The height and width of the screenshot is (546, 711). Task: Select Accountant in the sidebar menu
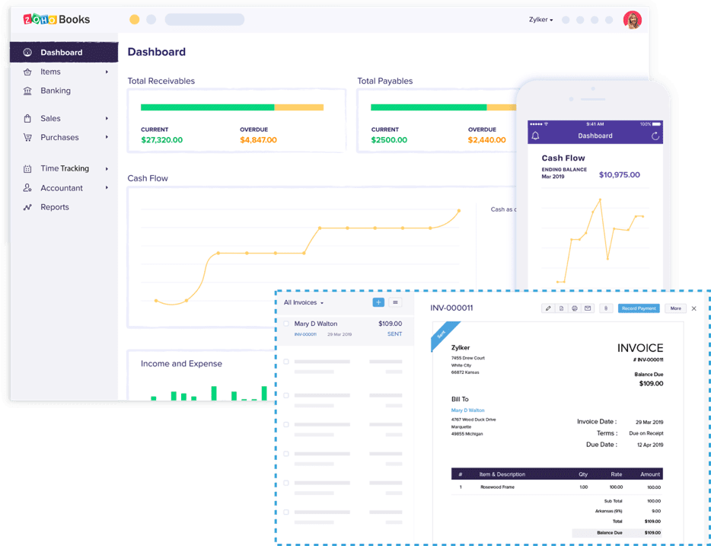tap(62, 188)
